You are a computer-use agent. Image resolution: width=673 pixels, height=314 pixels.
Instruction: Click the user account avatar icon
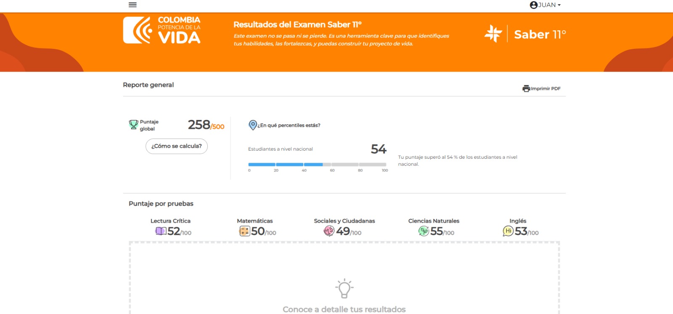tap(534, 5)
